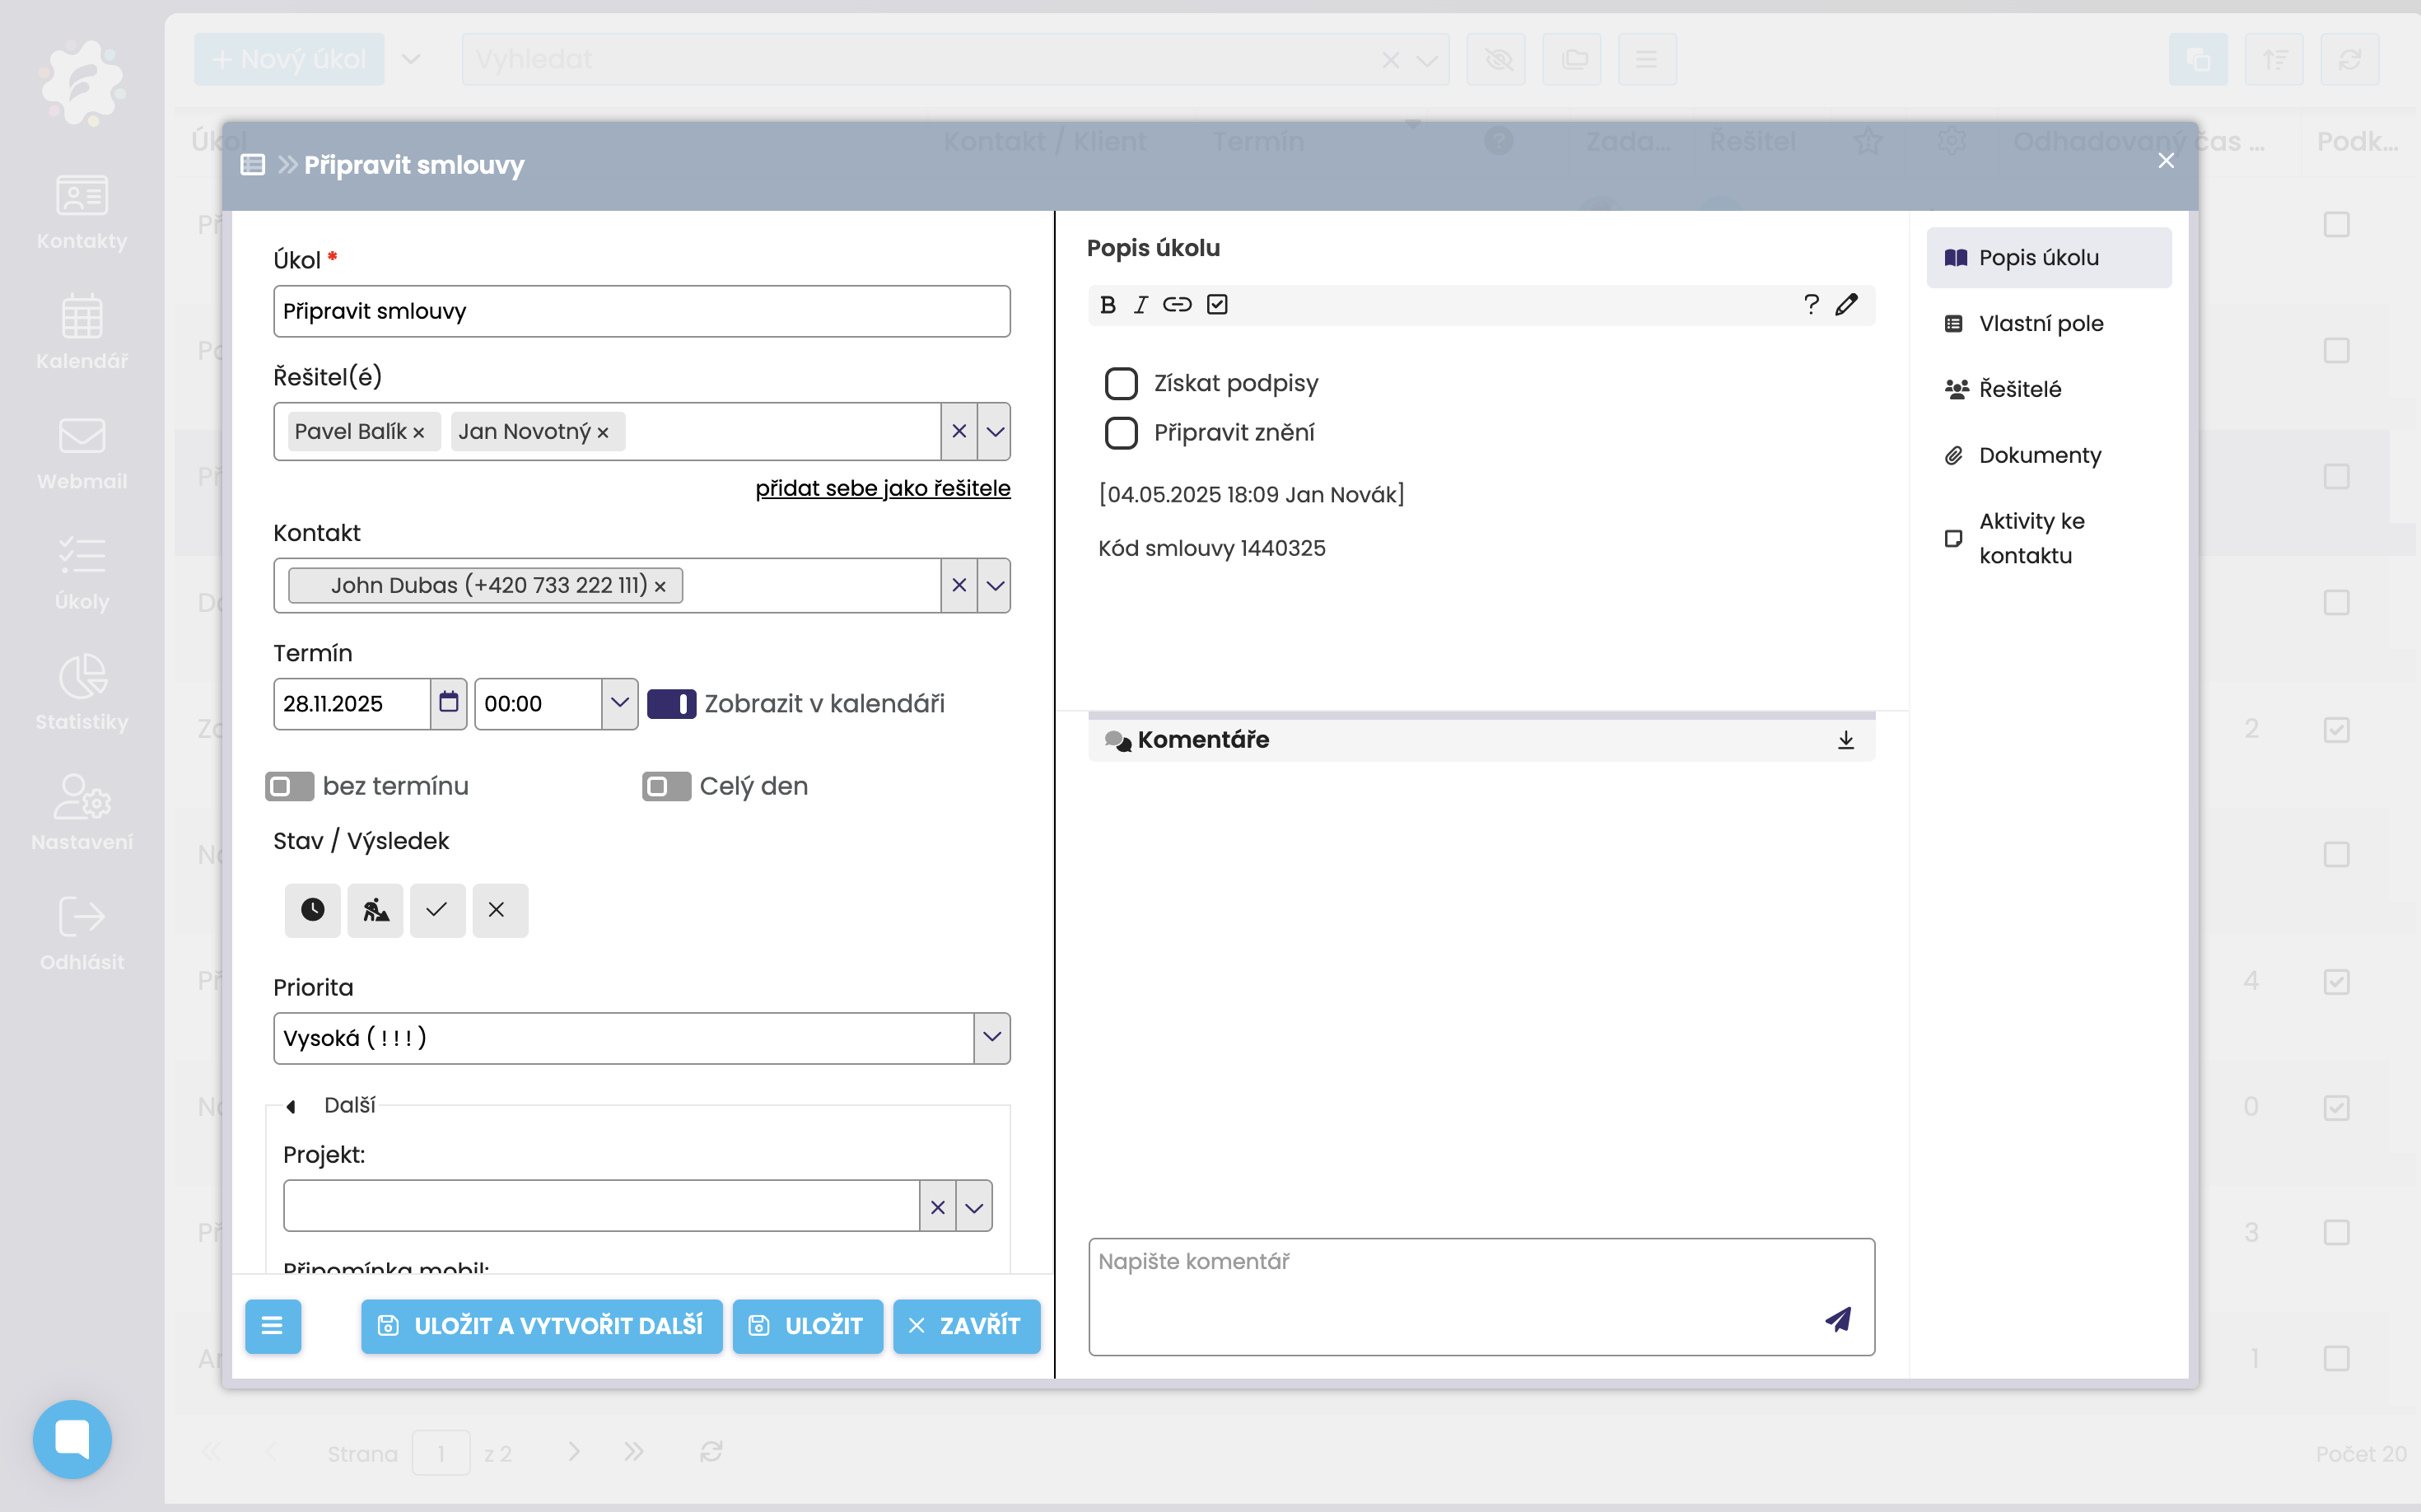The width and height of the screenshot is (2421, 1512).
Task: Click the Napište komentář text field
Action: pyautogui.click(x=1450, y=1290)
